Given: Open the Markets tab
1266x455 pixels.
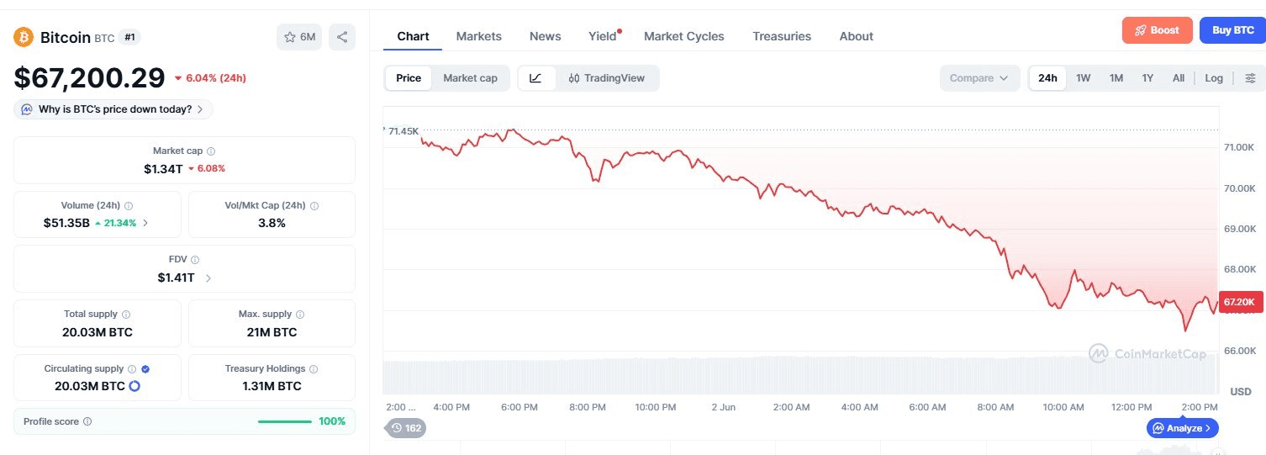Looking at the screenshot, I should click(x=479, y=36).
